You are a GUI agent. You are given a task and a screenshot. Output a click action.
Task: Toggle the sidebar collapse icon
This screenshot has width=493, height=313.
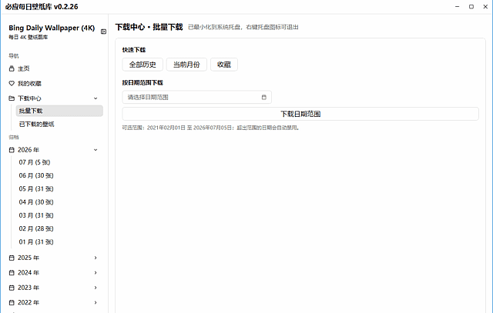pos(103,32)
